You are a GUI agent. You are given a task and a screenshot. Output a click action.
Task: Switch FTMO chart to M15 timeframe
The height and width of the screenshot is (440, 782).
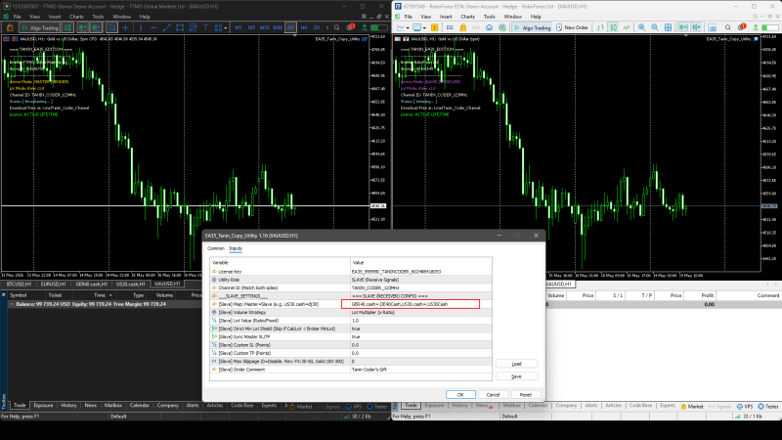tap(264, 27)
